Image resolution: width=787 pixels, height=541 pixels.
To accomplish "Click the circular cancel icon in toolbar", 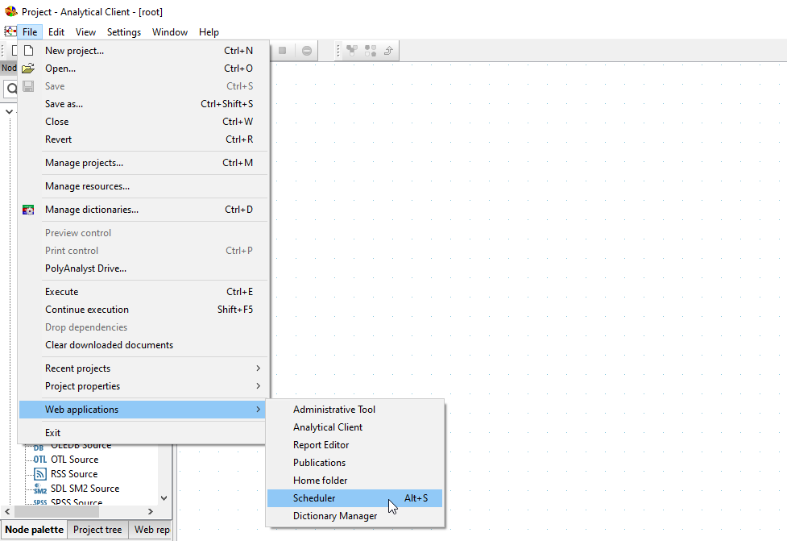I will (307, 51).
